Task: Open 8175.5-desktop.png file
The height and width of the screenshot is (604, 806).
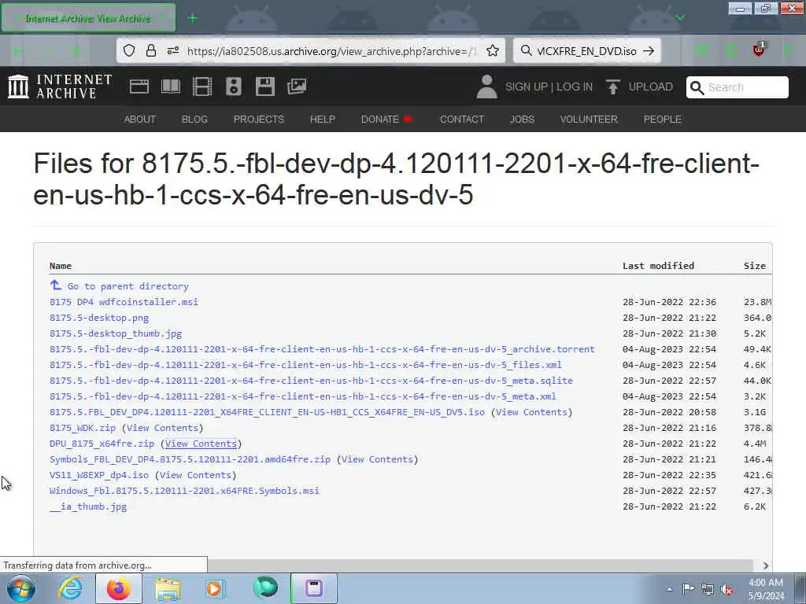Action: tap(99, 318)
